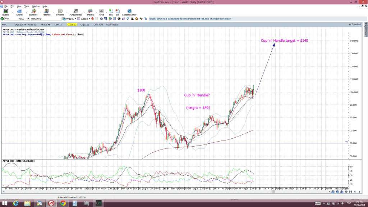Viewport: 368px width, 207px height.
Task: Open the Fundamental data tool
Action: 75,12
